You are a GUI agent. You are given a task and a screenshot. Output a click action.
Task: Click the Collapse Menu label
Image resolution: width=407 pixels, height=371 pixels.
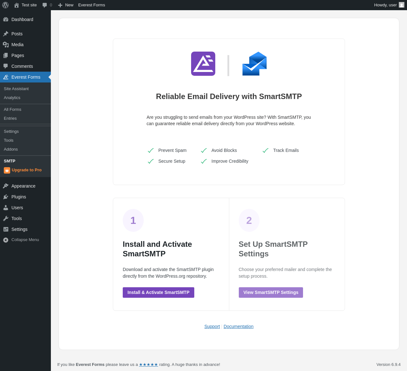25,240
